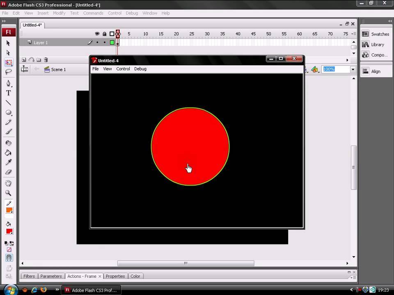The width and height of the screenshot is (394, 295).
Task: Delete layer with the trash icon
Action: tap(46, 60)
